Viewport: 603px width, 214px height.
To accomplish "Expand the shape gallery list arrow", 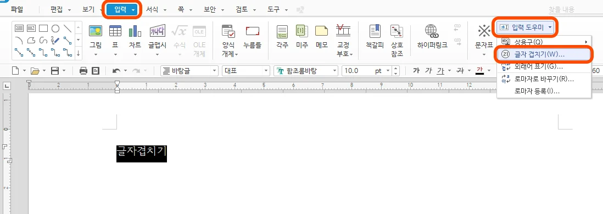I will point(79,53).
